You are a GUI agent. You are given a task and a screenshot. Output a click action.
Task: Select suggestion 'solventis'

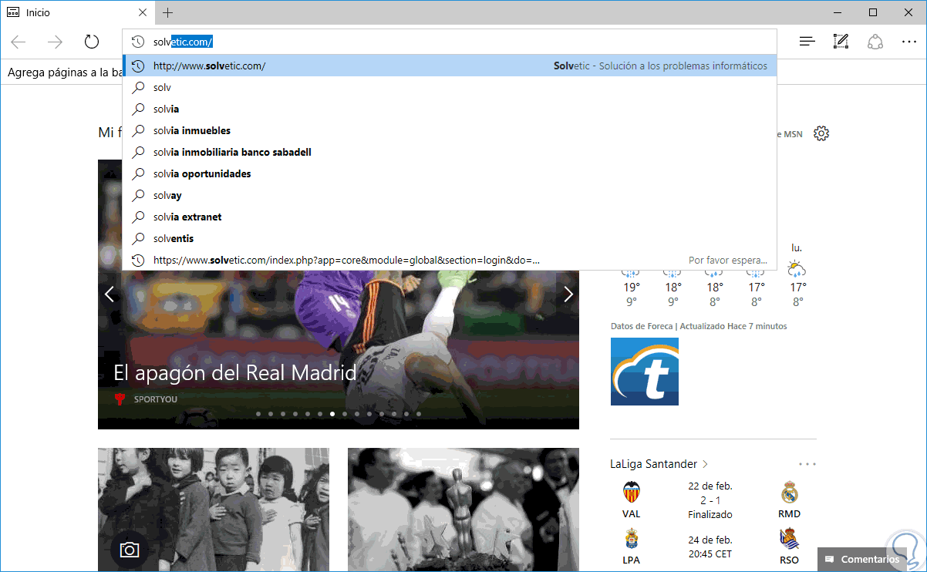tap(450, 239)
